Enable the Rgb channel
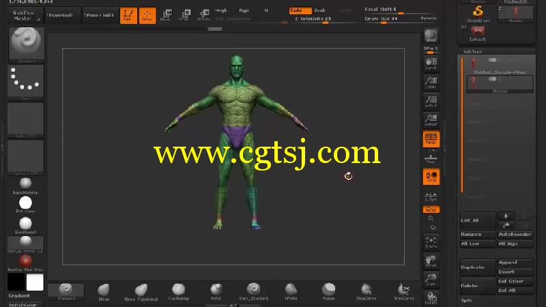 (x=244, y=10)
